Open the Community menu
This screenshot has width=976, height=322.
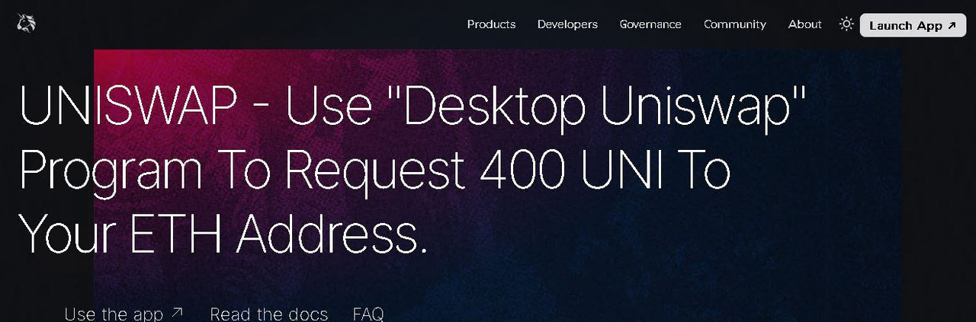click(x=735, y=24)
